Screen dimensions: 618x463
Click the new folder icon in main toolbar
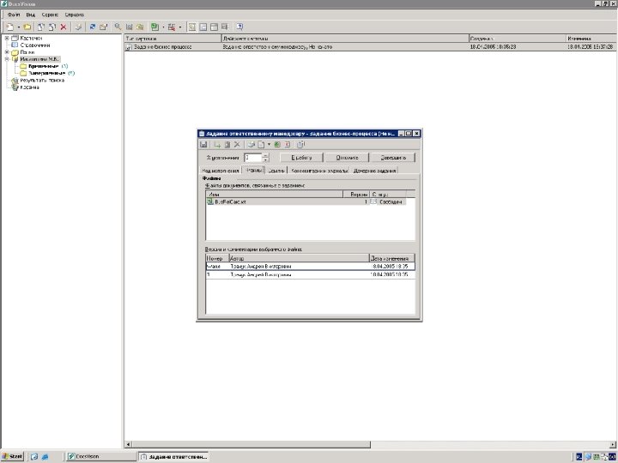coord(27,27)
